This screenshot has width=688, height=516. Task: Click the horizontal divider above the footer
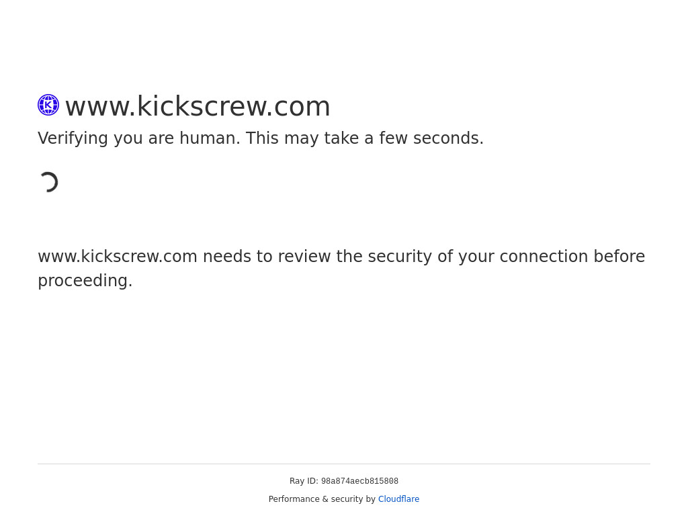click(344, 464)
